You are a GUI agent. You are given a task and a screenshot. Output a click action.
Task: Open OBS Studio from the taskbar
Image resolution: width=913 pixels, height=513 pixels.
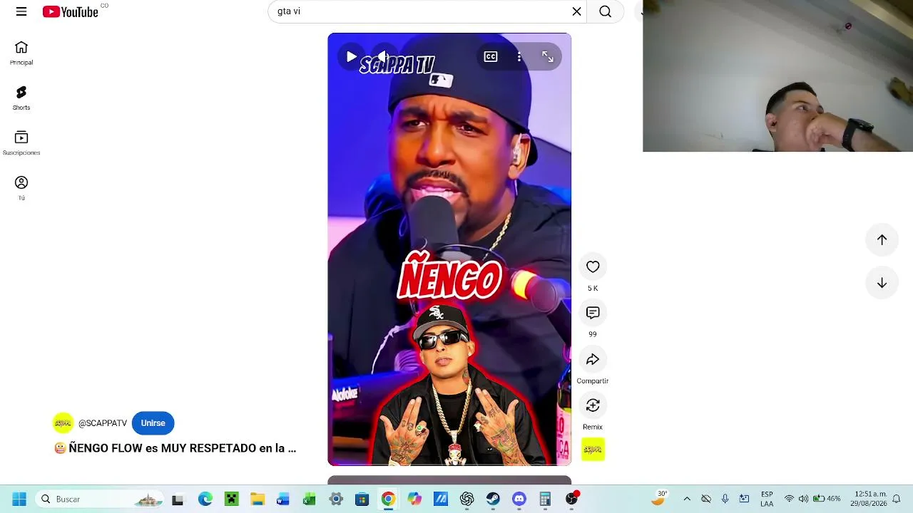click(571, 499)
